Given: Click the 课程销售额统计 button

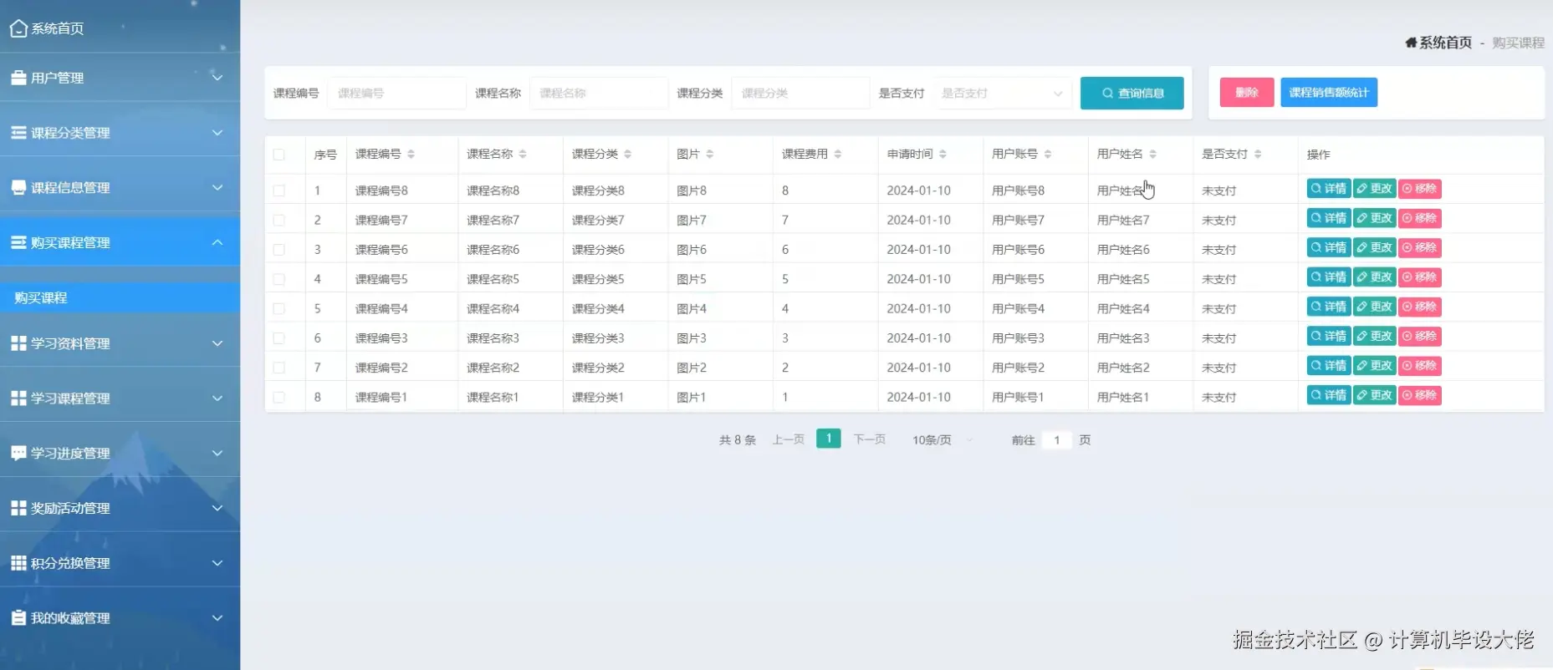Looking at the screenshot, I should click(1328, 93).
